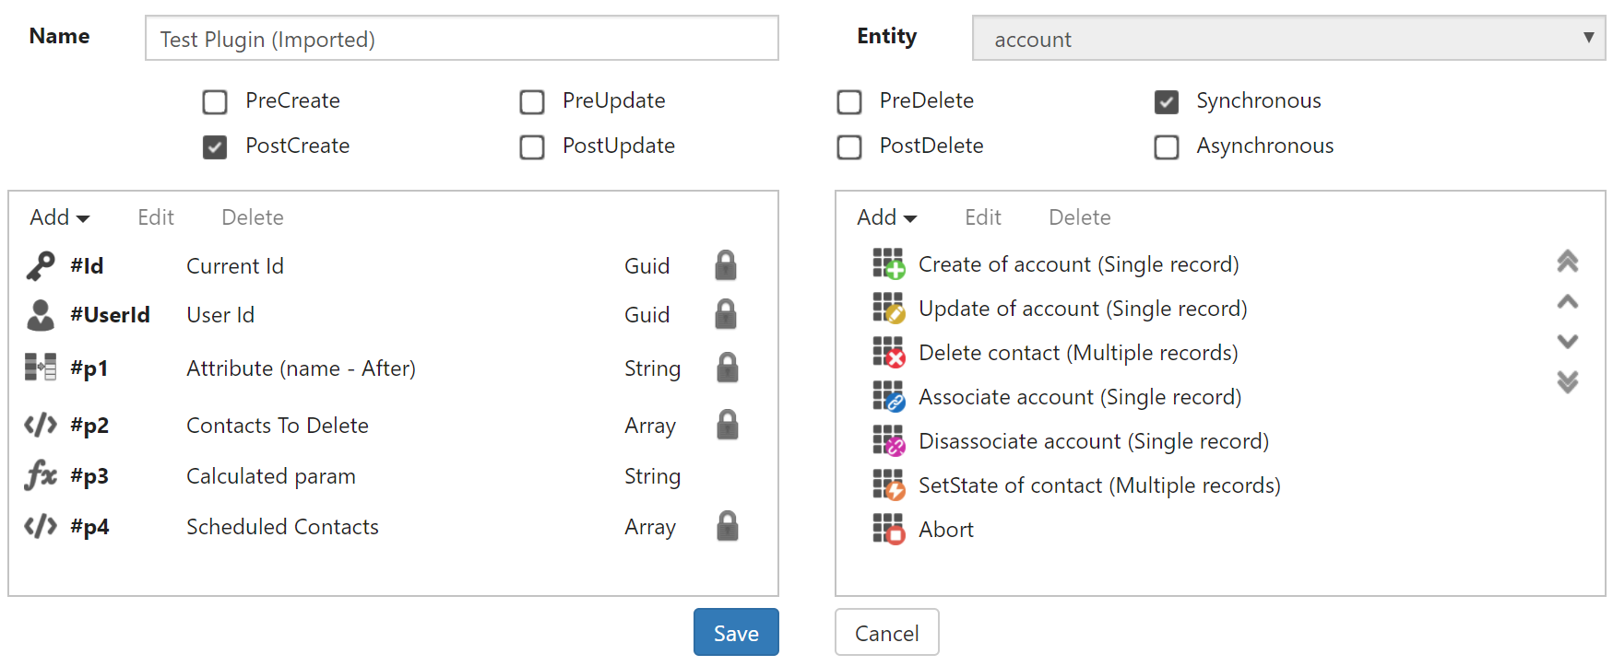Screen dimensions: 1613x666
Task: Click the fx icon for Calculated param
Action: coord(41,476)
